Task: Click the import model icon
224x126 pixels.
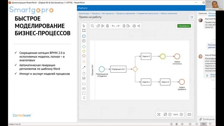Action: [x=124, y=26]
